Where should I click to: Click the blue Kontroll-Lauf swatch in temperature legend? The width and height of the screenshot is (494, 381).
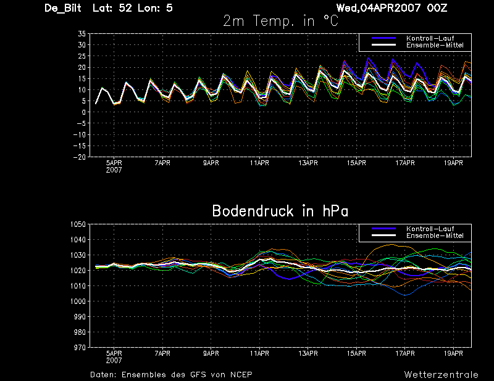[383, 38]
